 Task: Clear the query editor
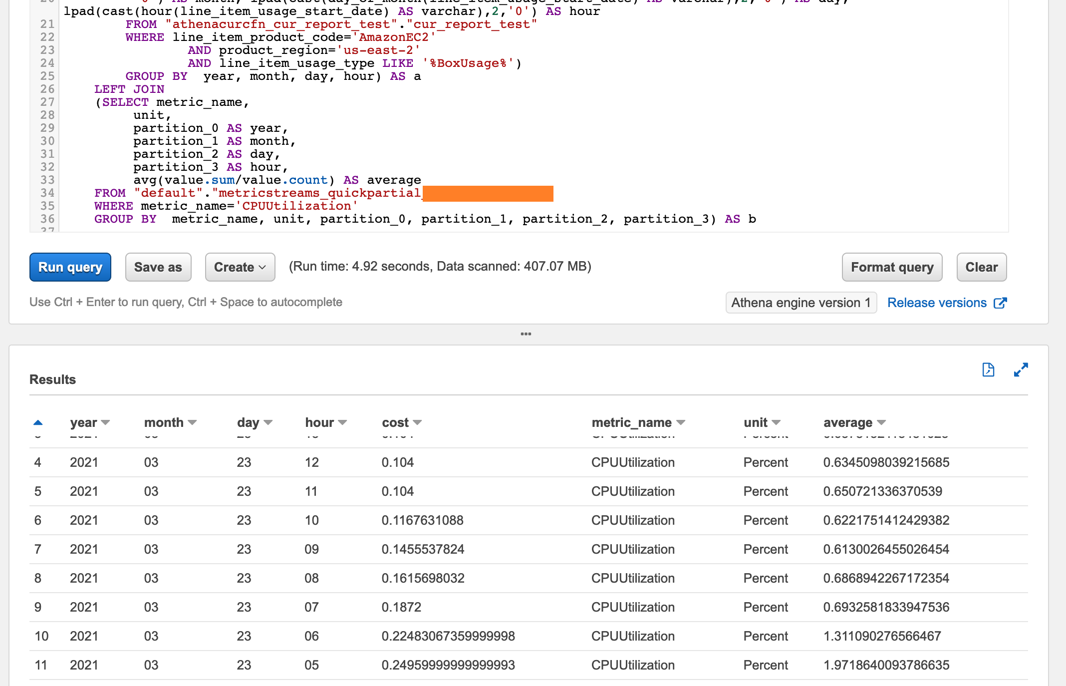point(981,267)
